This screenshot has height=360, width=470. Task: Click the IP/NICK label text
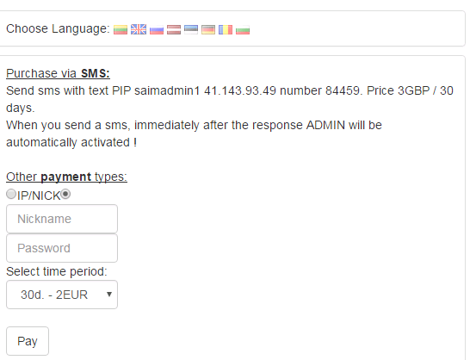click(39, 196)
